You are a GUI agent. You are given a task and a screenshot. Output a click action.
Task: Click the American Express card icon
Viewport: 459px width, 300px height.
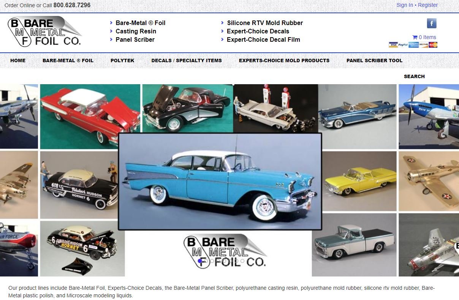coord(413,45)
